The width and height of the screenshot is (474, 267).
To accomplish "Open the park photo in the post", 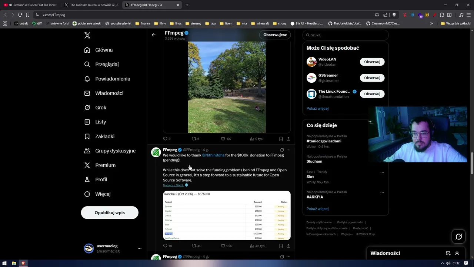I will coord(227,87).
